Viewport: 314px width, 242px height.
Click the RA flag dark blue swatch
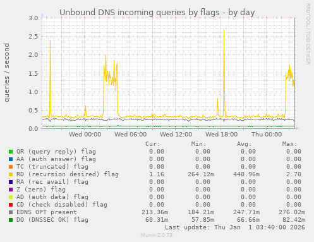(x=11, y=182)
